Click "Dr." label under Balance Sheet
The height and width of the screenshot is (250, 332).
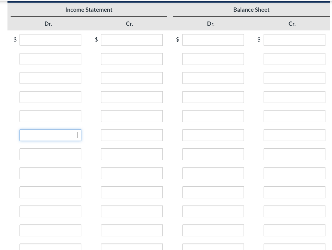pyautogui.click(x=211, y=24)
